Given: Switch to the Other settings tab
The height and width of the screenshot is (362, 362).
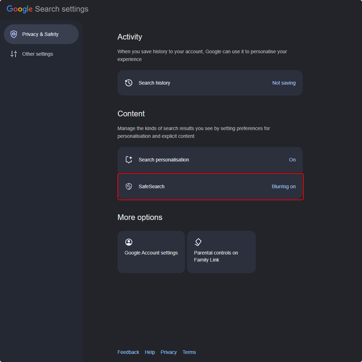Looking at the screenshot, I should (x=41, y=54).
